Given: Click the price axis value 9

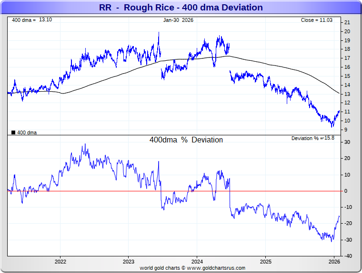Looking at the screenshot, I should pos(346,130).
